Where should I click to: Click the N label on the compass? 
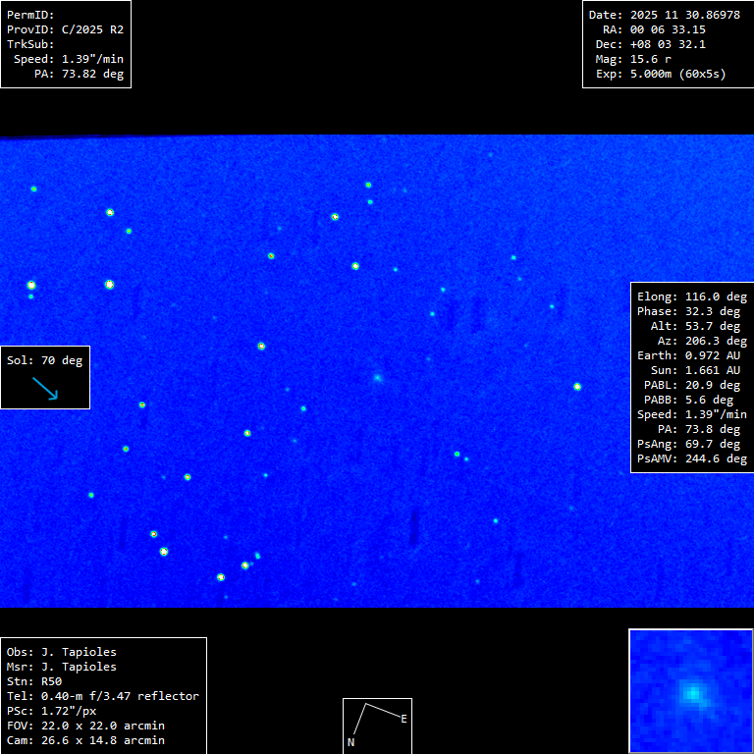point(350,743)
